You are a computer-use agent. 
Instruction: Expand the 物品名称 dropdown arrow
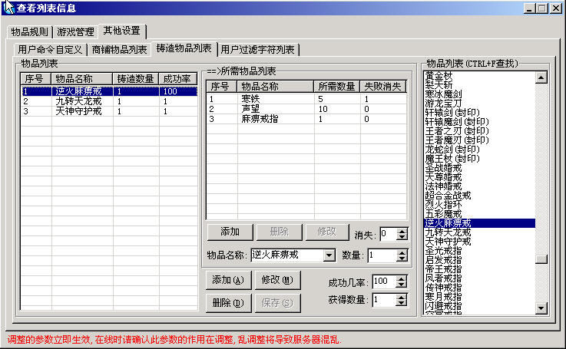(329, 255)
